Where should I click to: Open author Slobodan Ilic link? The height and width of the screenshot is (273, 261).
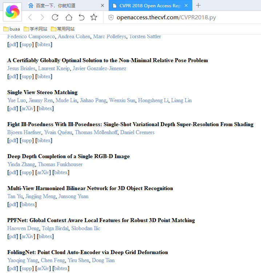coord(86,229)
